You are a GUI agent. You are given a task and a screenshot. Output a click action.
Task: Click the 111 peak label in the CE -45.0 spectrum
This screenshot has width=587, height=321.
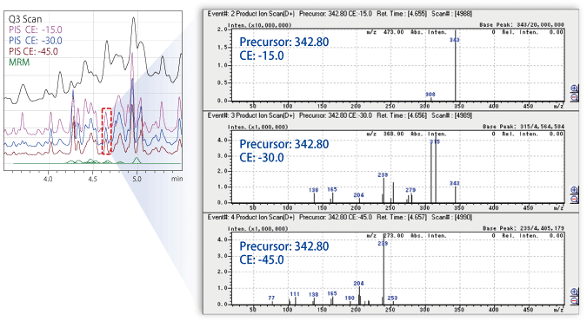[x=295, y=294]
